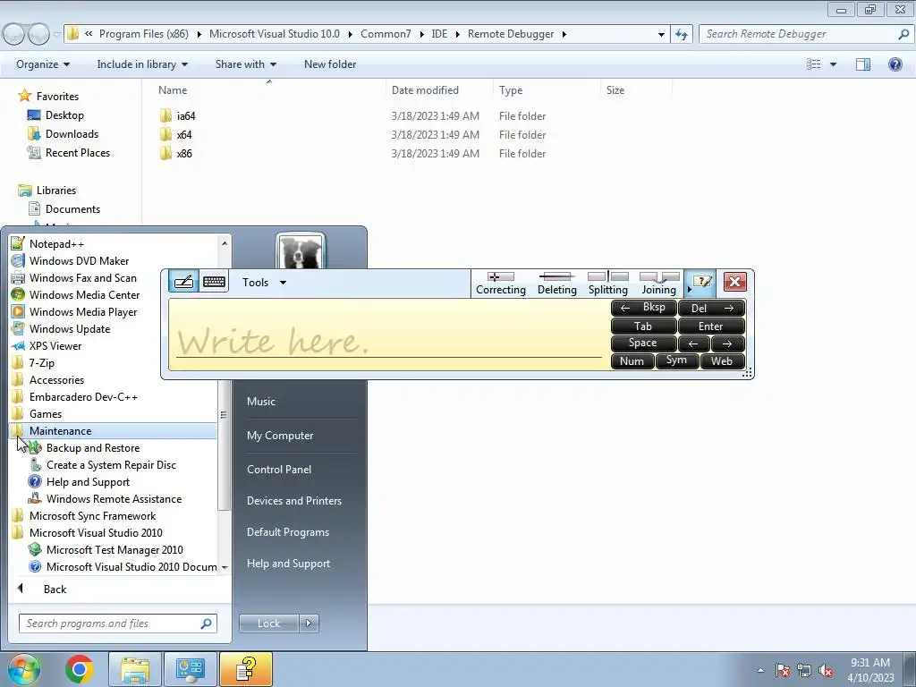Viewport: 916px width, 687px height.
Task: Toggle the Web shortcuts key
Action: (723, 361)
